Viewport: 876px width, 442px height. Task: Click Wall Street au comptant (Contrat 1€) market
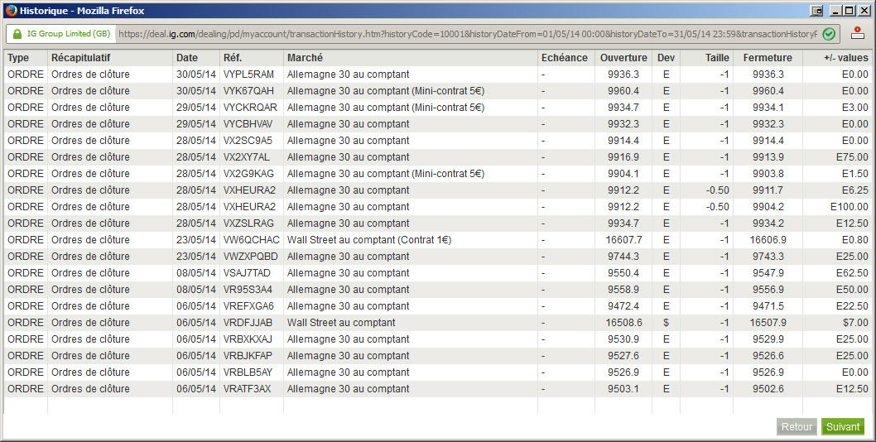[369, 240]
